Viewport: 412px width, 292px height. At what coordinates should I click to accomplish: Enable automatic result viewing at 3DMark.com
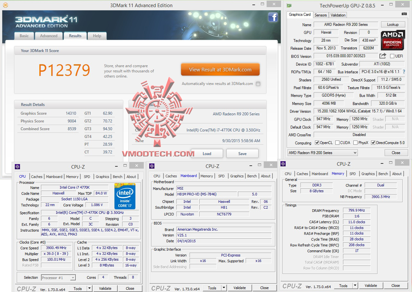(258, 84)
